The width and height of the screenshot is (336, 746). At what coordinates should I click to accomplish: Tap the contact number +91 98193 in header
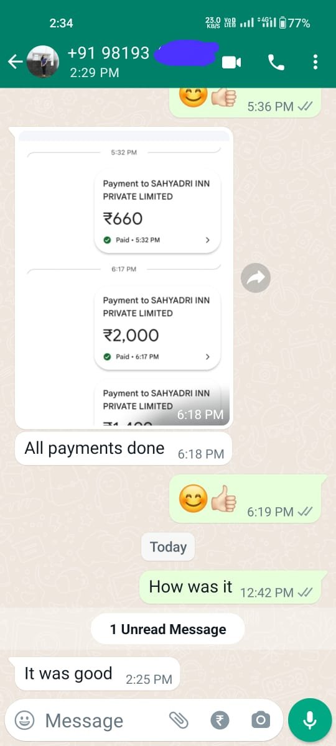109,53
